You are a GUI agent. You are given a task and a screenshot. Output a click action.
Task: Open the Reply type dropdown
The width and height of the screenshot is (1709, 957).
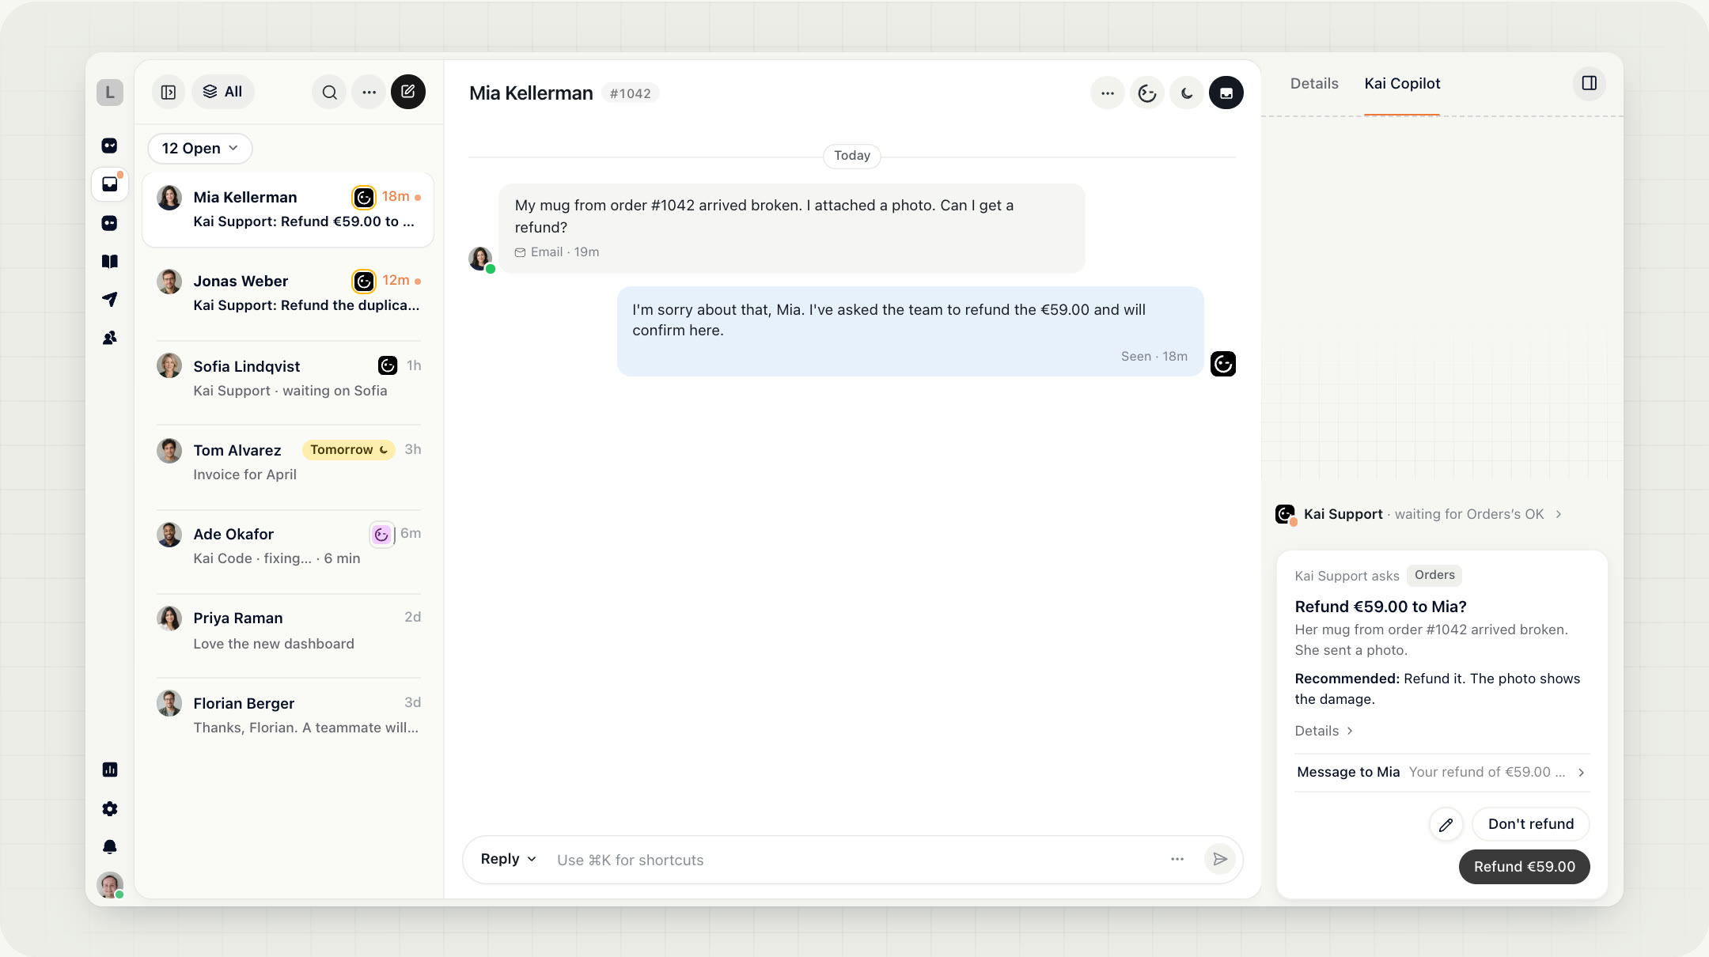509,859
